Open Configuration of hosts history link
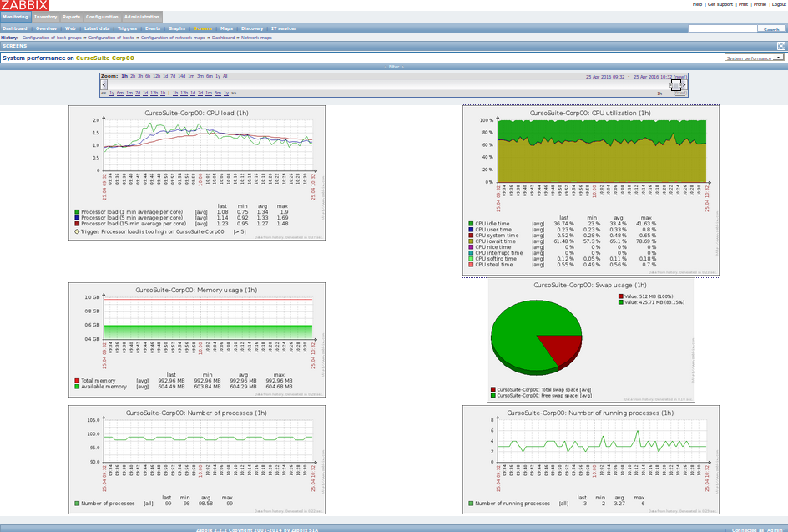This screenshot has height=532, width=788. pyautogui.click(x=111, y=38)
